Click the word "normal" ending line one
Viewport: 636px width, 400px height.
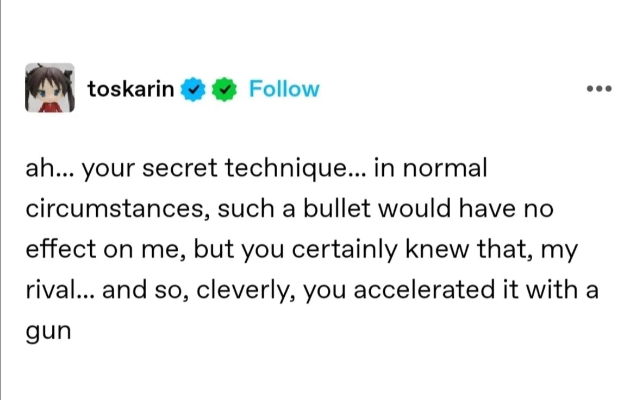pos(445,168)
